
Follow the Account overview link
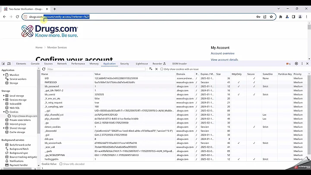pyautogui.click(x=222, y=53)
